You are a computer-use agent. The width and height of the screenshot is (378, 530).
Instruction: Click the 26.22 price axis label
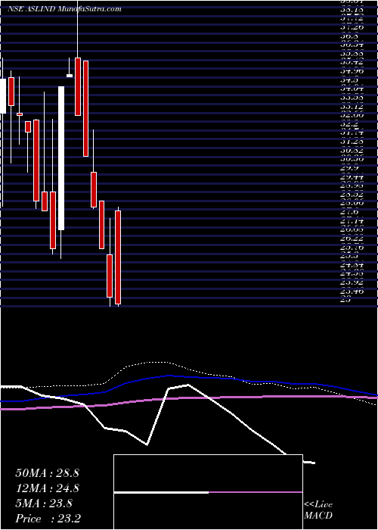[x=352, y=238]
